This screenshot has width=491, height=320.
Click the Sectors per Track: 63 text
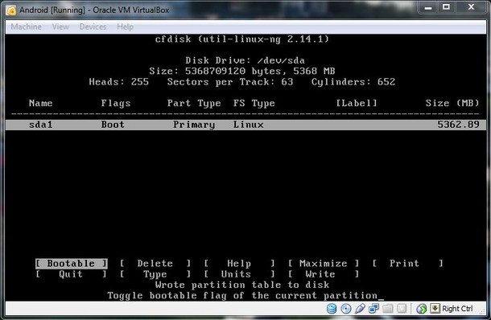[230, 82]
